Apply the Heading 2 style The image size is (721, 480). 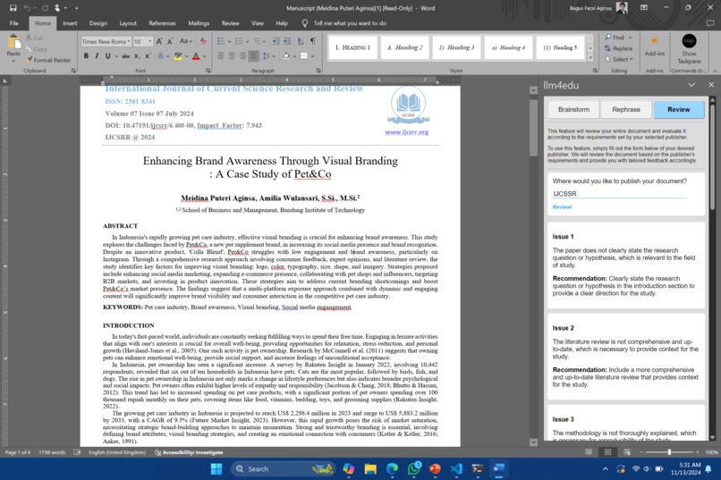[x=404, y=47]
